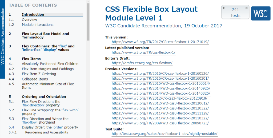Viewport: 273px width, 138px height.
Task: Open the 741 Tests link
Action: pyautogui.click(x=235, y=13)
